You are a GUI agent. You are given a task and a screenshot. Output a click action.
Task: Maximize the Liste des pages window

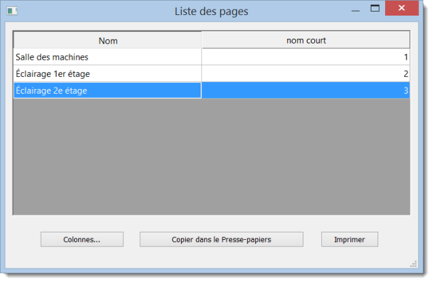[375, 9]
